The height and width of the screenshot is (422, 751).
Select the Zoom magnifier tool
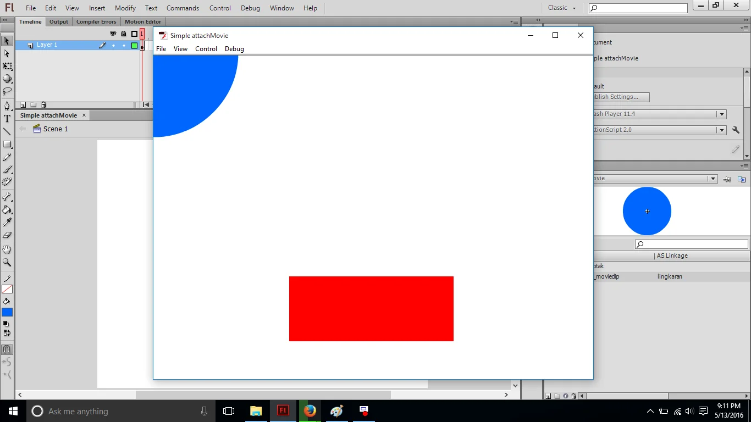(7, 263)
